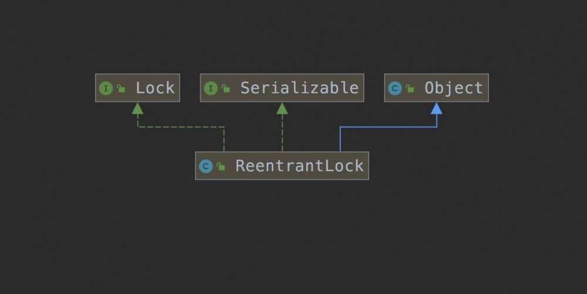The height and width of the screenshot is (294, 587).
Task: Select the horizontal dashed edge leading to Lock
Action: [181, 127]
